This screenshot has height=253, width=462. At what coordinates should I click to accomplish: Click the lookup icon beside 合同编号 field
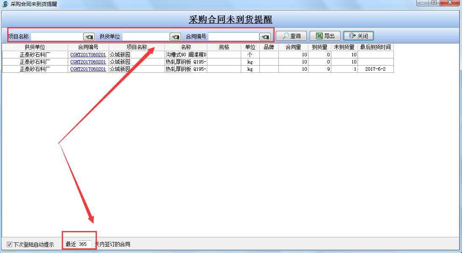coord(265,37)
